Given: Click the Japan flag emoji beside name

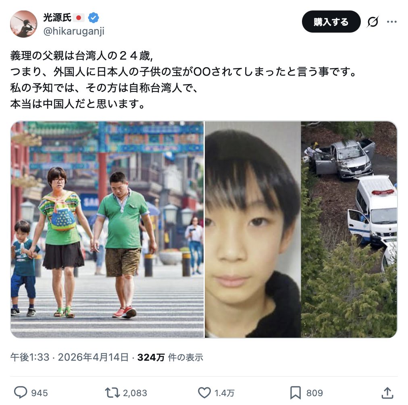Looking at the screenshot, I should [x=79, y=18].
